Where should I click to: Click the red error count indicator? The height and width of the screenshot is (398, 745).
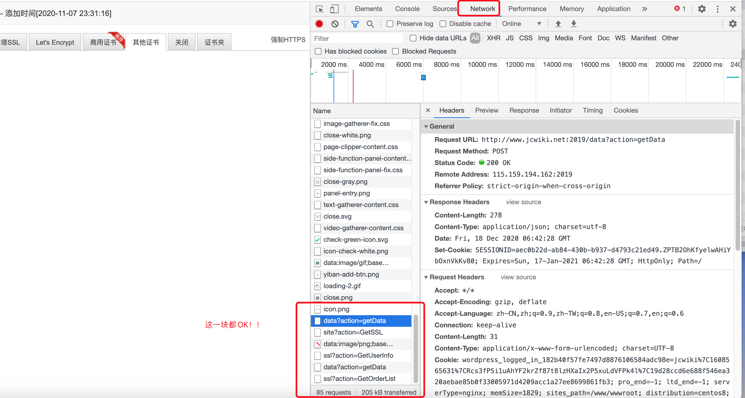tap(680, 9)
